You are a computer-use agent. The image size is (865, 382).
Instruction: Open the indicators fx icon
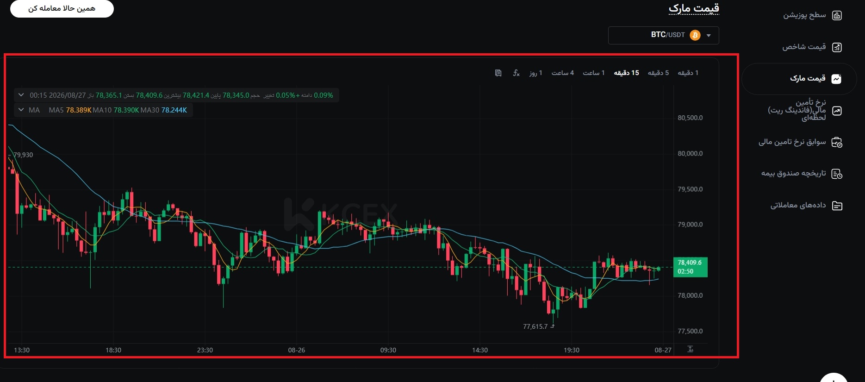tap(516, 73)
